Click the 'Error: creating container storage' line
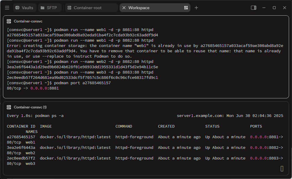 (145, 45)
